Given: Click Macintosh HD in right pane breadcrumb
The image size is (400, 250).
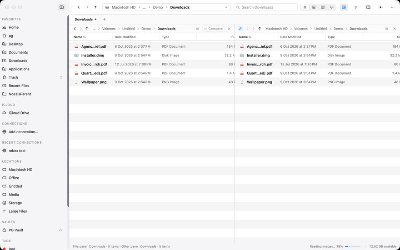Looking at the screenshot, I should click(x=276, y=29).
